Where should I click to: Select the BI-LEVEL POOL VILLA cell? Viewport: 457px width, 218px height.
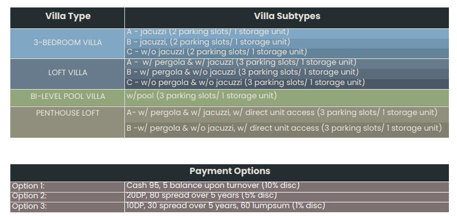67,98
